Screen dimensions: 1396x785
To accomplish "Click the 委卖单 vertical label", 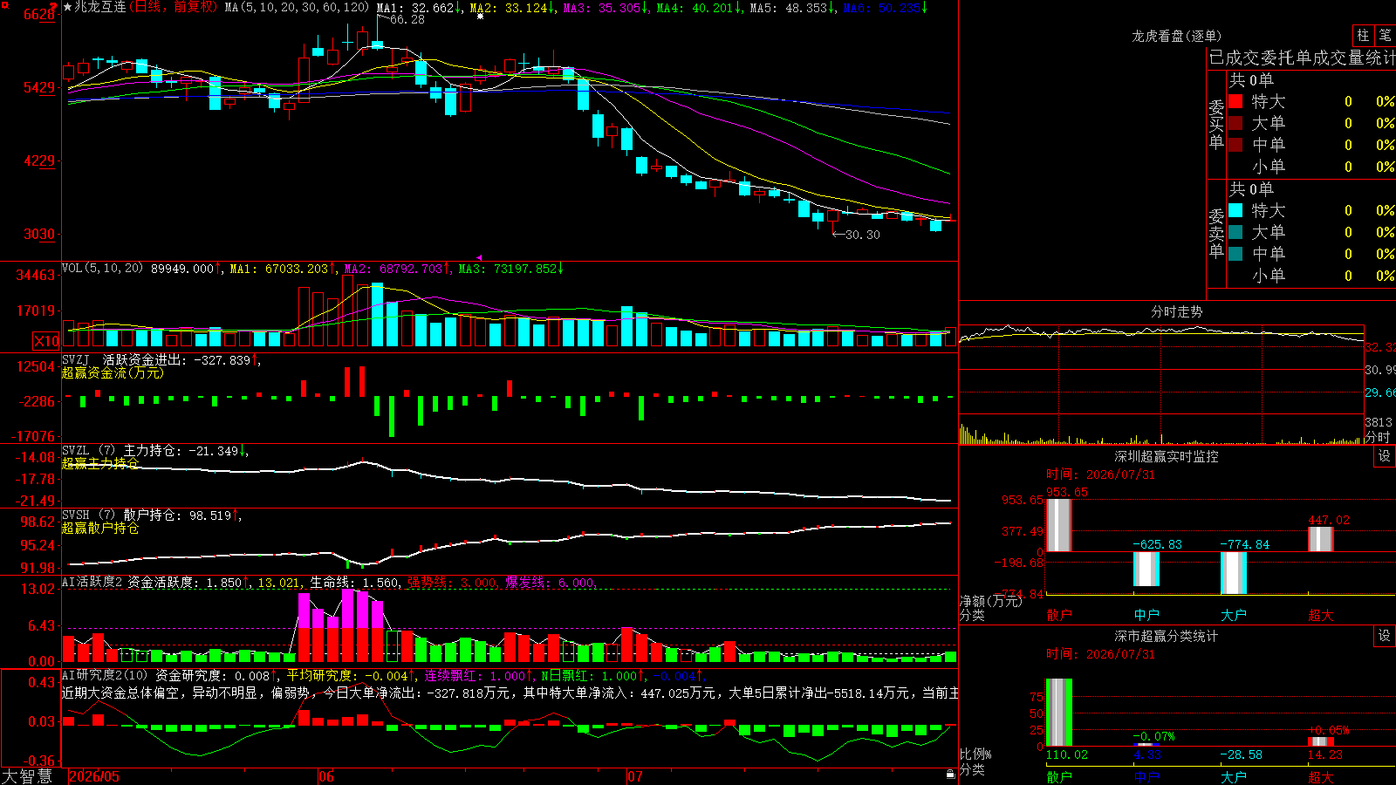I will [1216, 233].
